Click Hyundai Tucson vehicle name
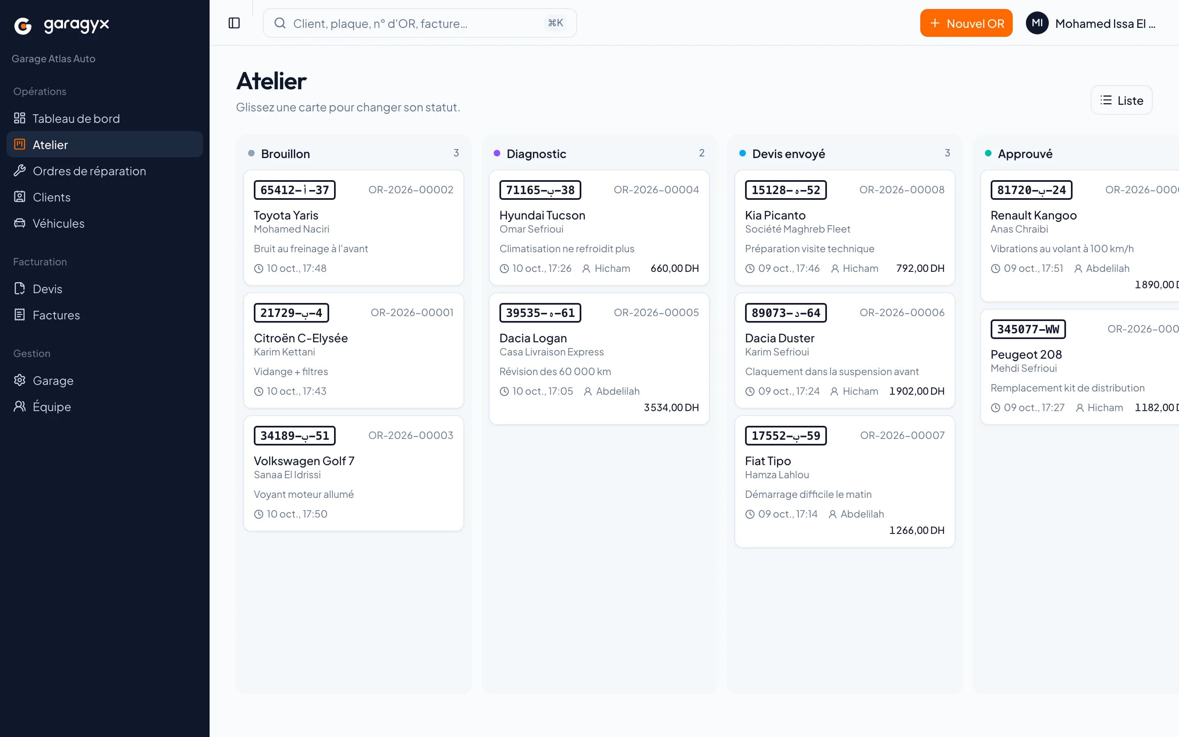 pyautogui.click(x=542, y=215)
